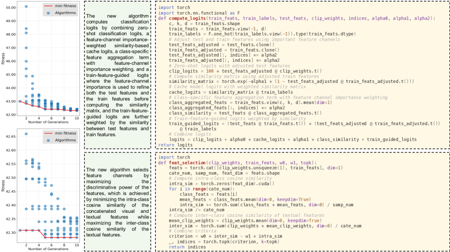Click the '# Combine criteria' comment
The width and height of the screenshot is (450, 252).
click(193, 231)
